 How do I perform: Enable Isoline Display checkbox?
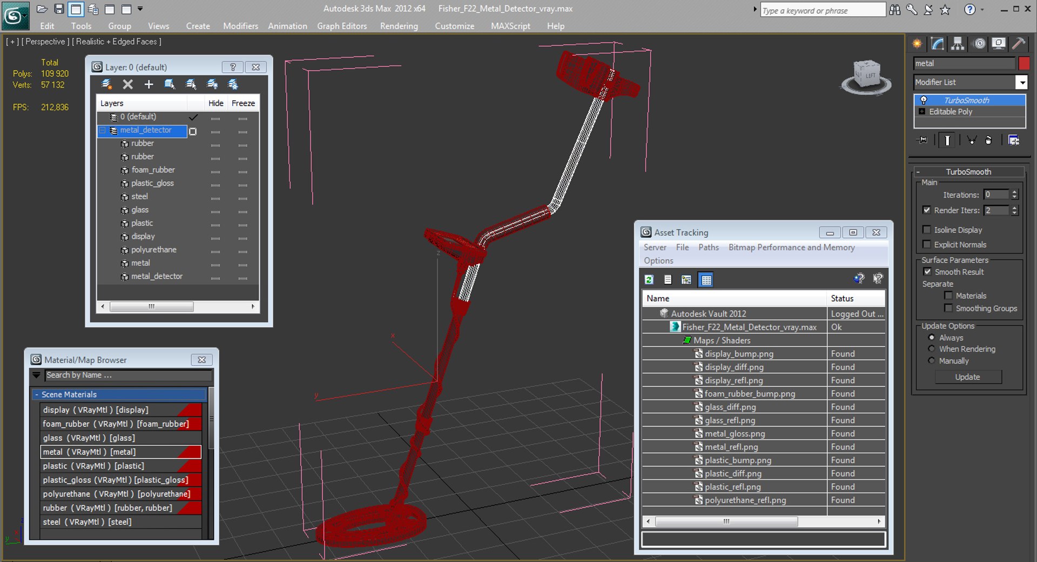(927, 230)
